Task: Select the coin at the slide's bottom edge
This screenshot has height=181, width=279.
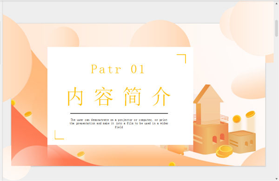Action: [172, 164]
